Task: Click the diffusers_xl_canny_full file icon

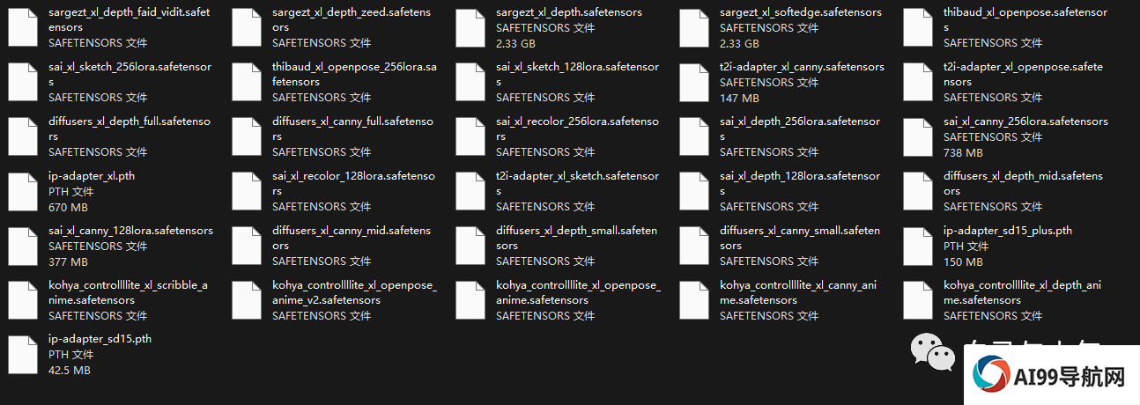Action: pos(247,136)
